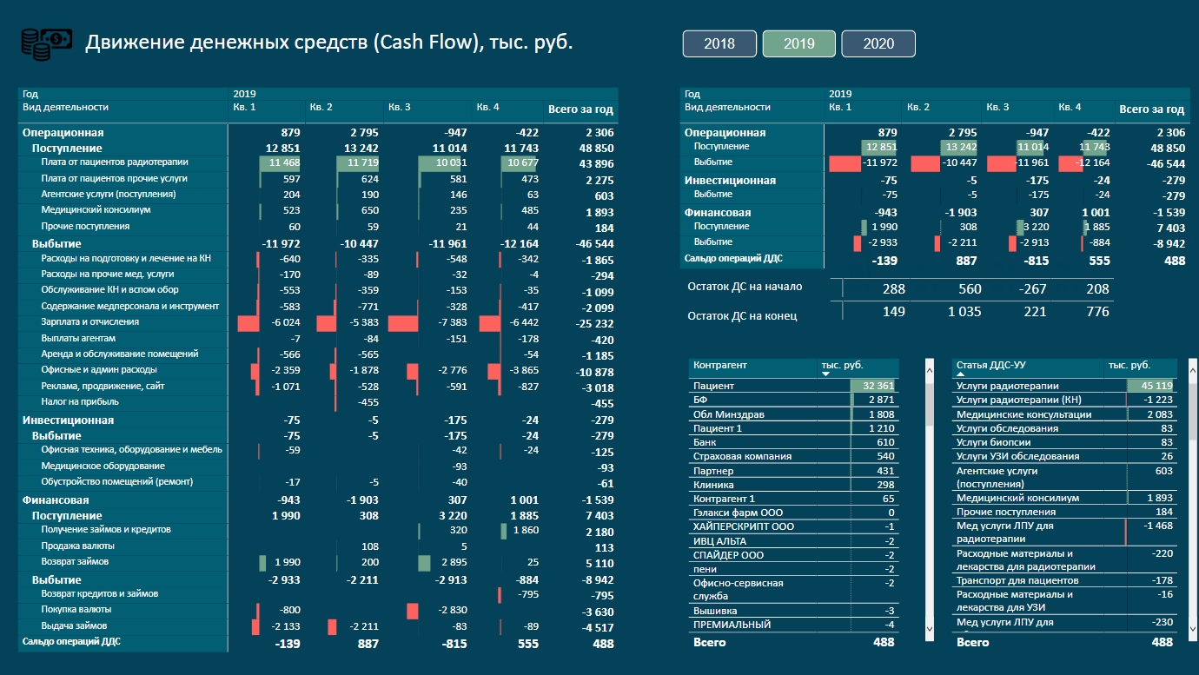Screen dimensions: 1199x675
Task: Select the СПАЙДЕР ООО row
Action: pos(794,555)
